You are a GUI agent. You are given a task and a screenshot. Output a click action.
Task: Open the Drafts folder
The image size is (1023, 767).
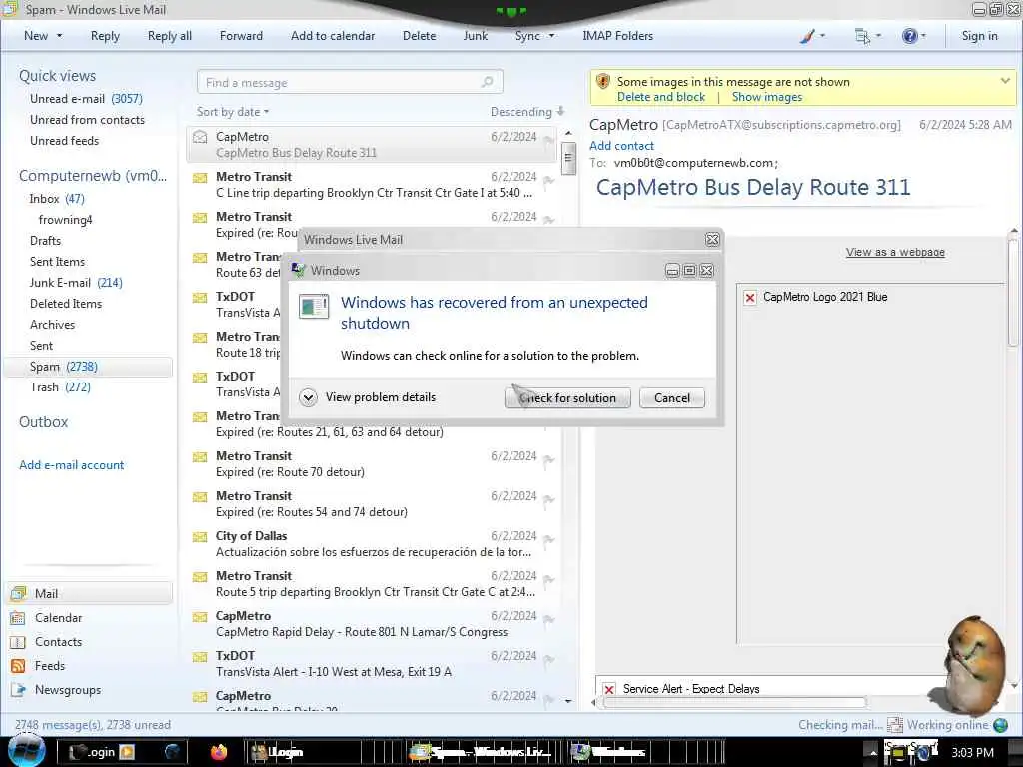pyautogui.click(x=45, y=240)
